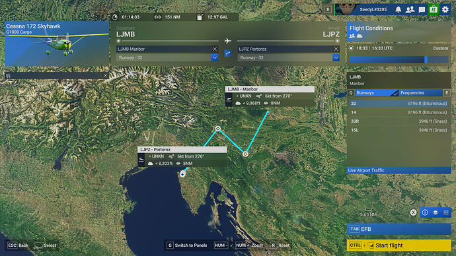This screenshot has width=456, height=256.
Task: Click the Custom time setting label
Action: 441,48
